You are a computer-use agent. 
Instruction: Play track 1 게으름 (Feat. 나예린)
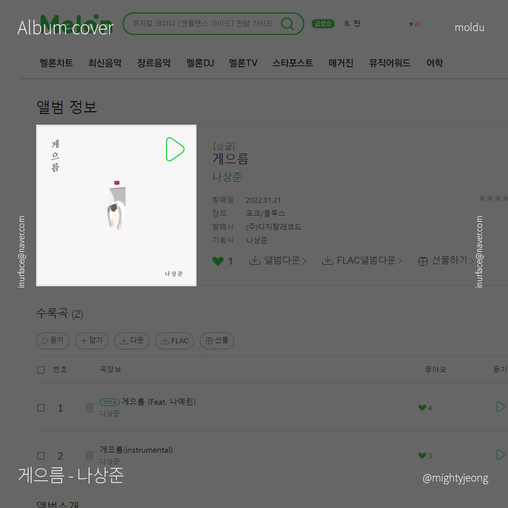[500, 406]
